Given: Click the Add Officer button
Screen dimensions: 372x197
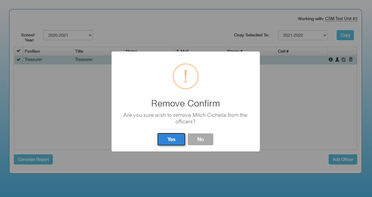Looking at the screenshot, I should [x=343, y=159].
